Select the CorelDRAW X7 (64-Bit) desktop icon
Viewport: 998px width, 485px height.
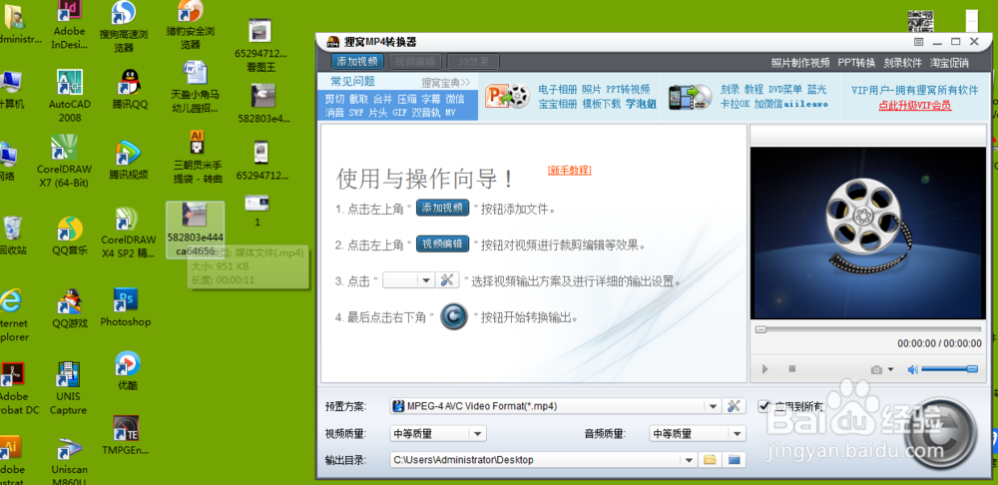click(64, 163)
